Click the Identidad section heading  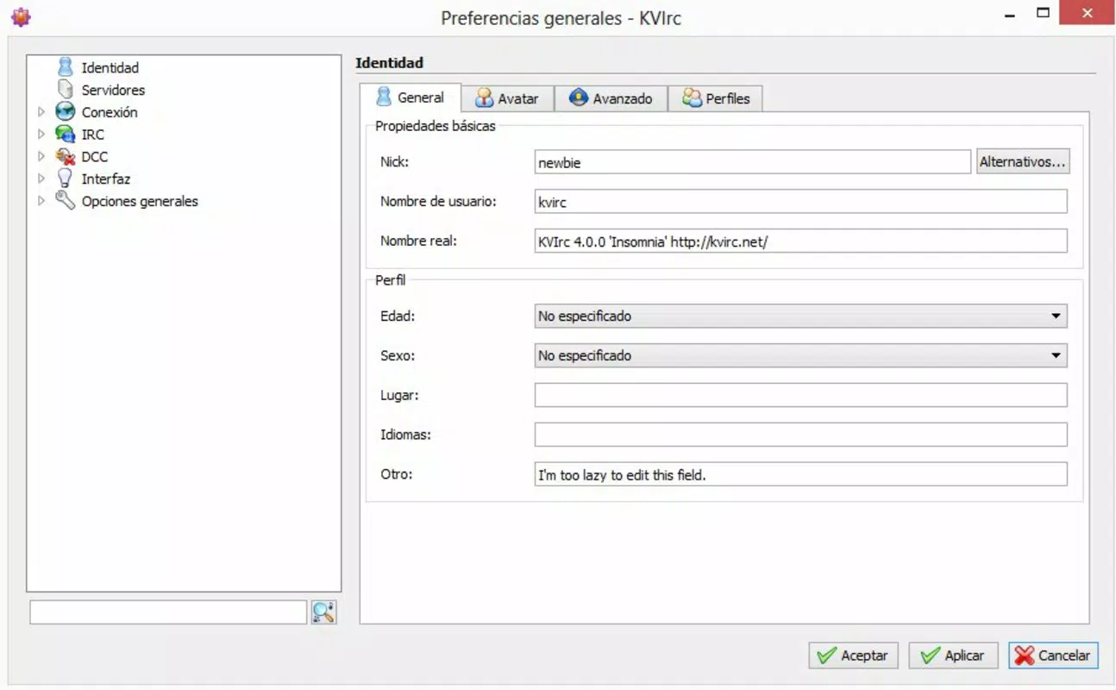pos(389,63)
